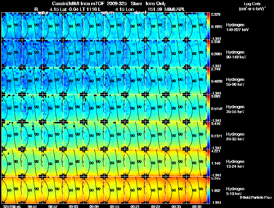Click the '1.902' color scale midpoint
Screen dimensions: 274x208
(x=216, y=191)
